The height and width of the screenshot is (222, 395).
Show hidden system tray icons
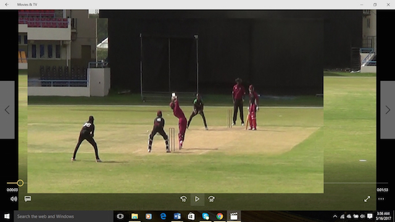click(335, 216)
